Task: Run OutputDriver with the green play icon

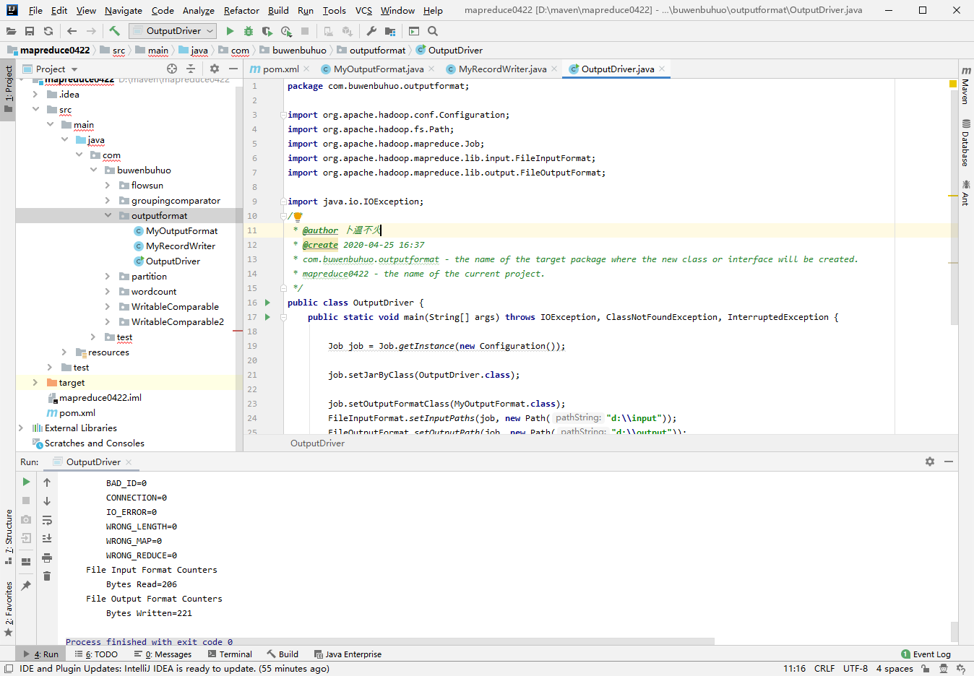Action: point(230,31)
